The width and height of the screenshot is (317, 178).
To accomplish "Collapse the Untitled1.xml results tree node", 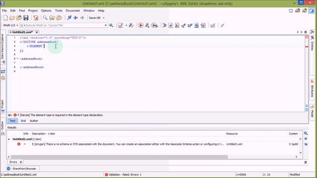I will (x=9, y=139).
